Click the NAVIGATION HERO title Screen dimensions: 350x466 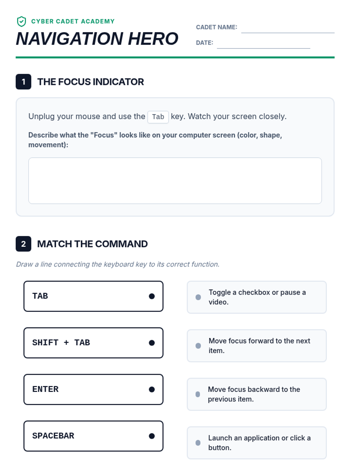click(97, 39)
